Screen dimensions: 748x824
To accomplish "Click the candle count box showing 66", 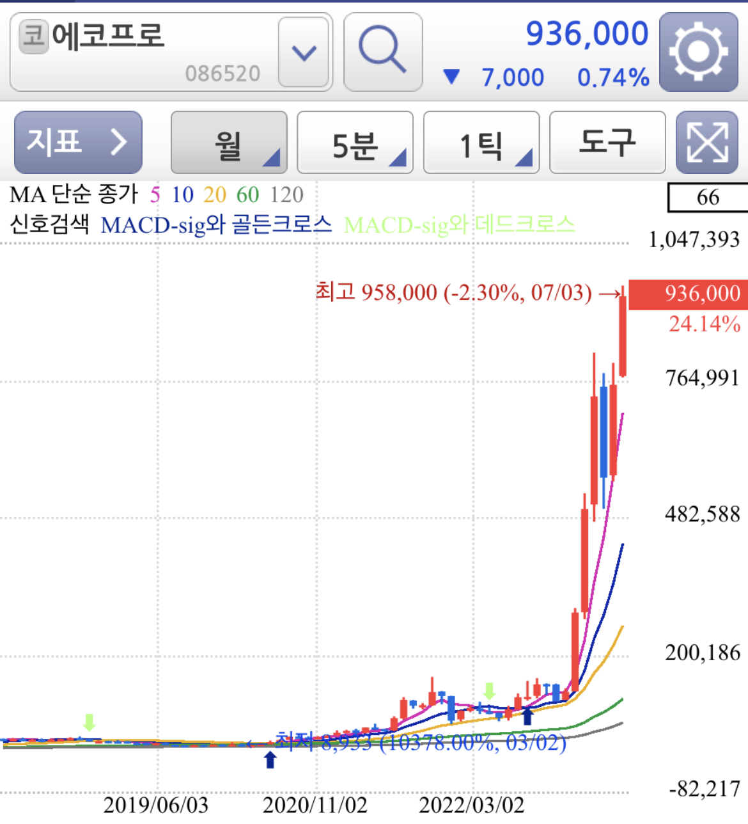I will coord(708,197).
